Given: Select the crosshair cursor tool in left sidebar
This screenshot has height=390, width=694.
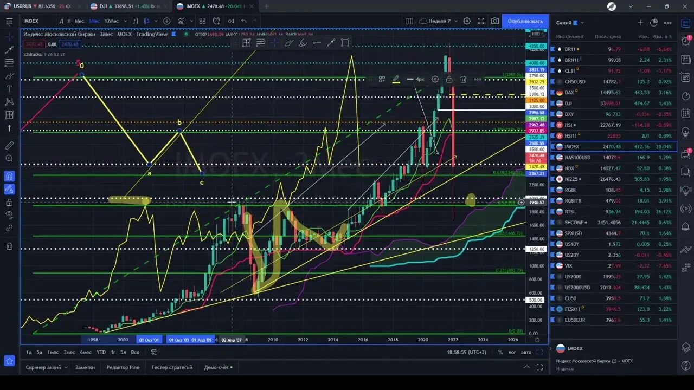Looking at the screenshot, I should 9,37.
